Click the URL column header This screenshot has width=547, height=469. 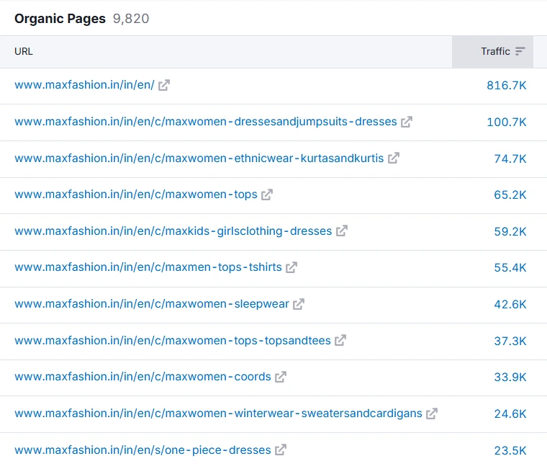(x=24, y=52)
